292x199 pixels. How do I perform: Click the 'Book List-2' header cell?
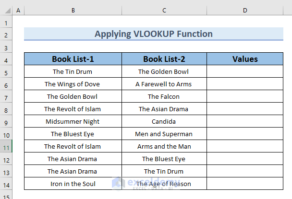(x=164, y=59)
